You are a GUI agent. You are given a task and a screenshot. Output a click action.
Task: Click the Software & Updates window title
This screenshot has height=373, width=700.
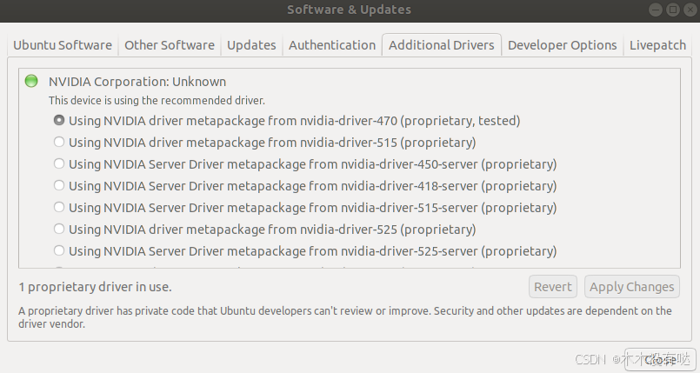pyautogui.click(x=349, y=10)
